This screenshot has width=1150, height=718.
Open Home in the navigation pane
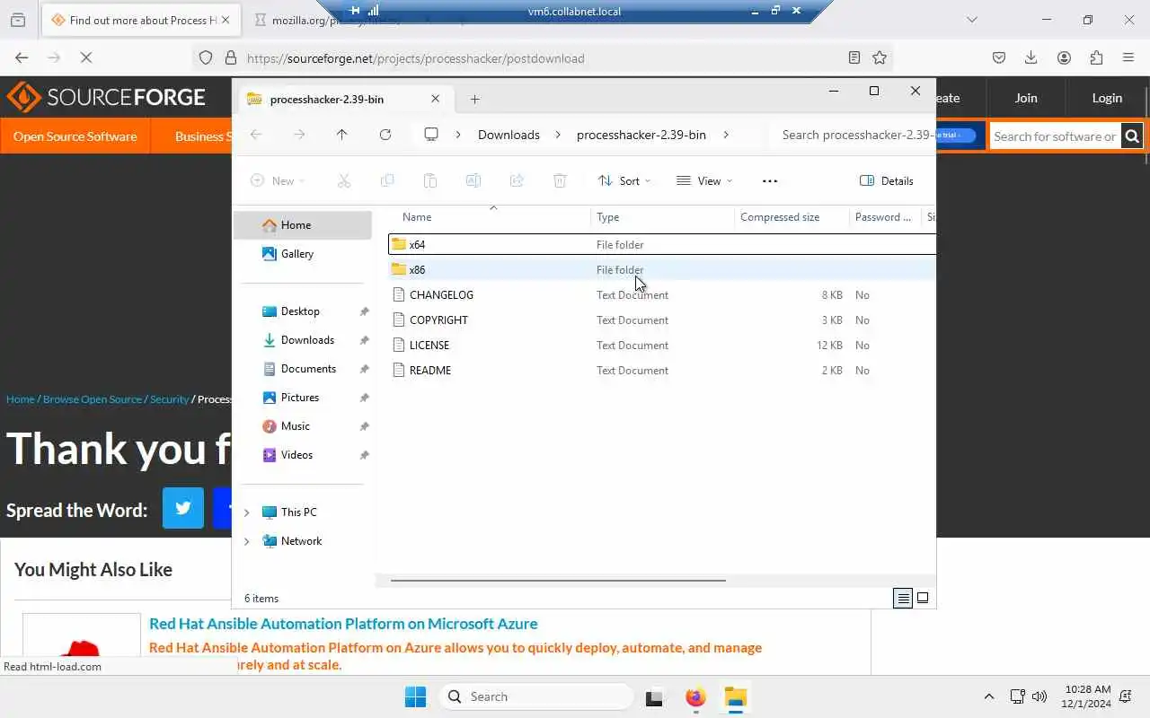(x=303, y=225)
